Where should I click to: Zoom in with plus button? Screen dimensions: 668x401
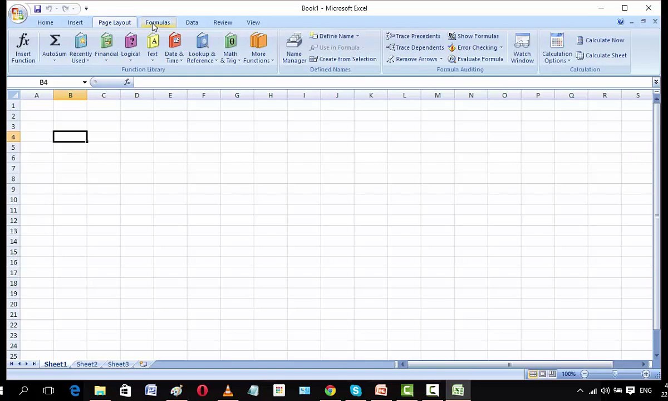[646, 374]
